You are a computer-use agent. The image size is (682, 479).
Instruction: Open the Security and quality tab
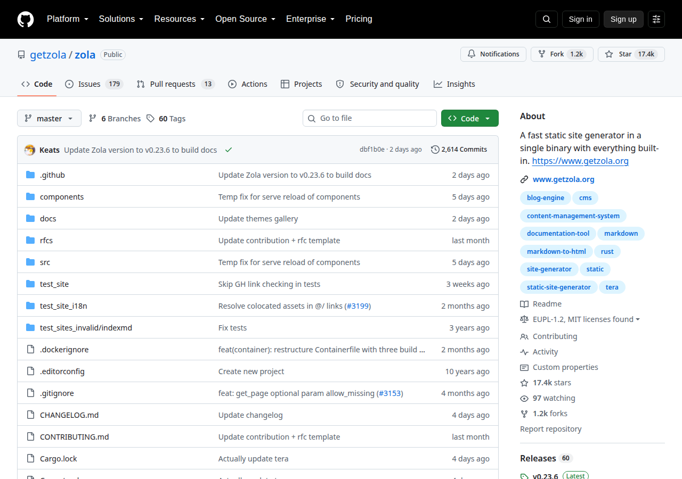coord(378,84)
